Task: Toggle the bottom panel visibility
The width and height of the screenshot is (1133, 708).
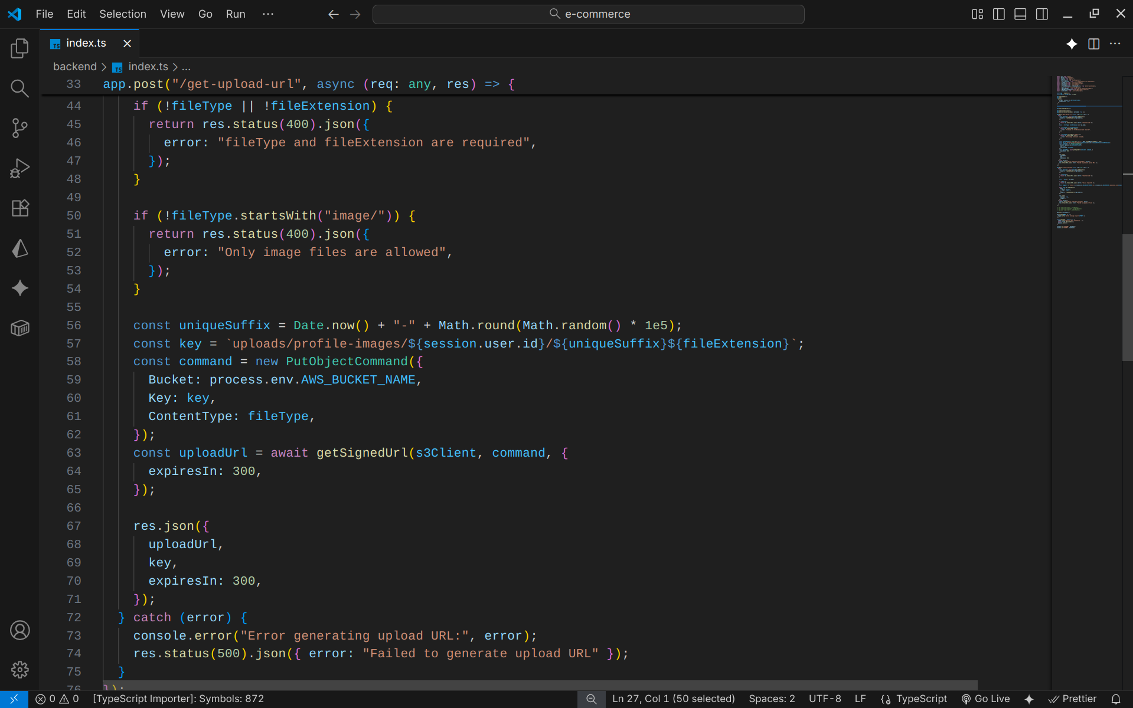Action: pos(1020,14)
